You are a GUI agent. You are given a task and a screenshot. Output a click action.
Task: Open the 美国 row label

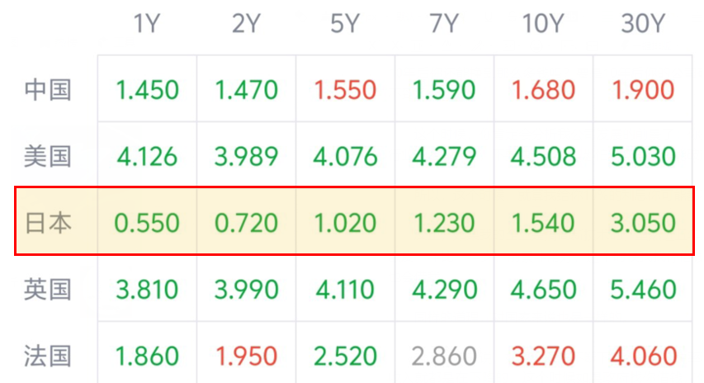coord(48,156)
